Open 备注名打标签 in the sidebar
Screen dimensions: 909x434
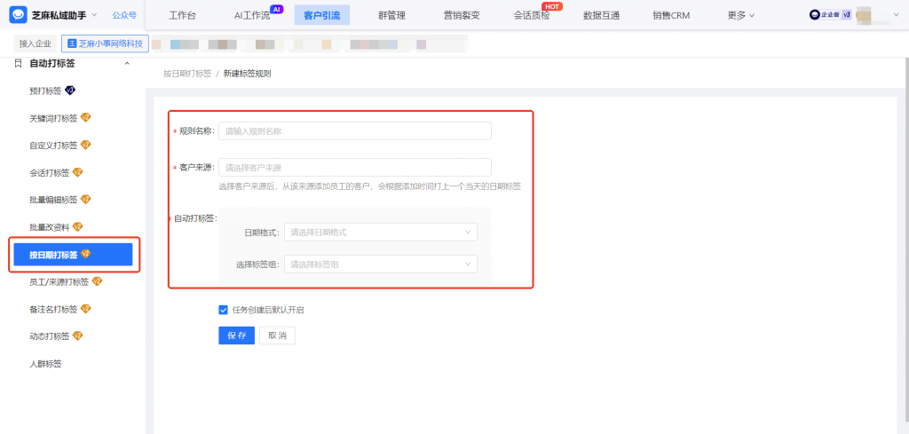click(x=53, y=310)
